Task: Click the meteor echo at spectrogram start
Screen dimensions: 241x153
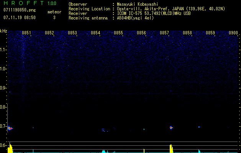Action: coord(10,128)
